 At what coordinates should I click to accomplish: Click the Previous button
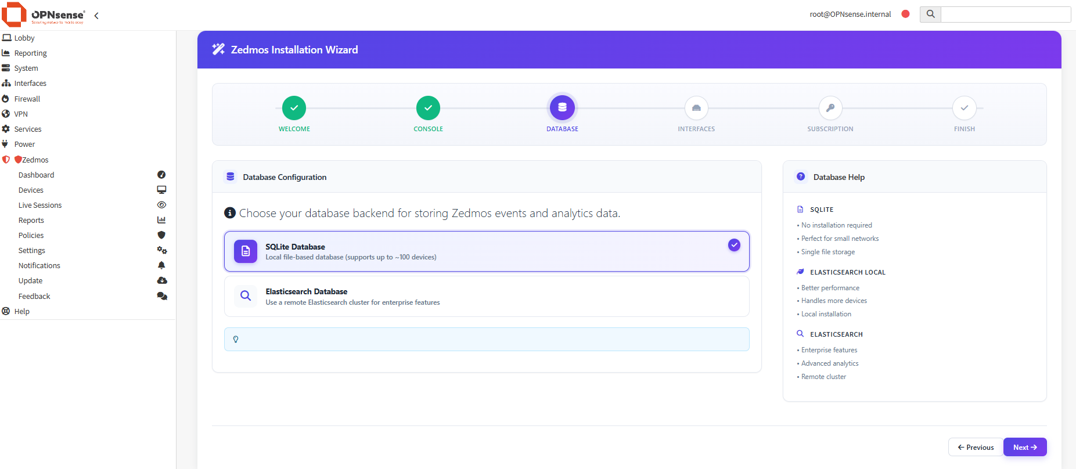pyautogui.click(x=976, y=447)
